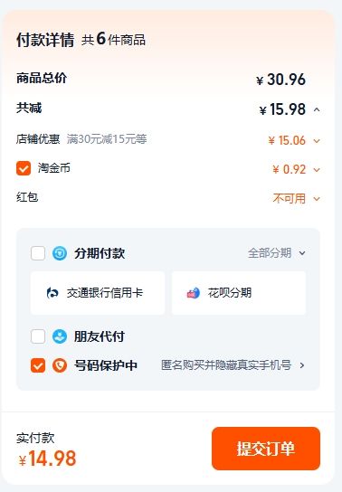Collapse the 共减 discount breakdown chevron

[317, 109]
